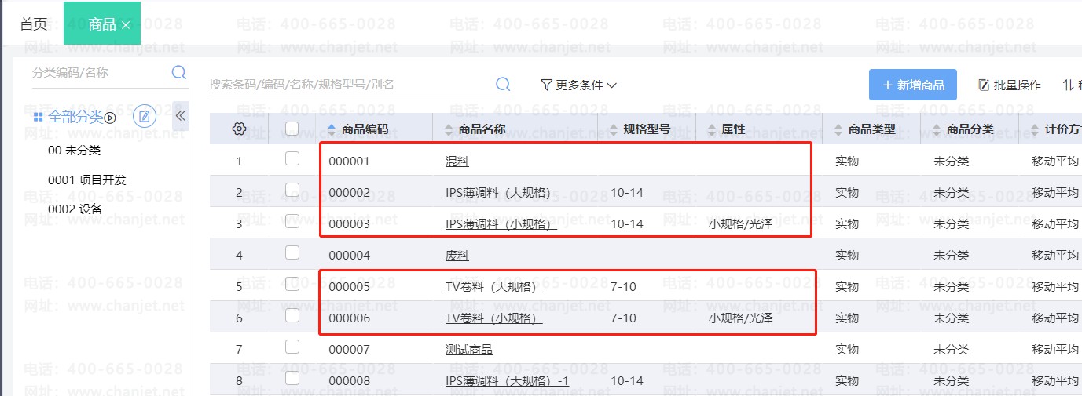
Task: Select the 全部分类 tree node
Action: coord(75,117)
